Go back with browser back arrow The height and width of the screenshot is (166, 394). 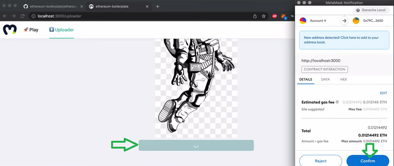coord(5,16)
